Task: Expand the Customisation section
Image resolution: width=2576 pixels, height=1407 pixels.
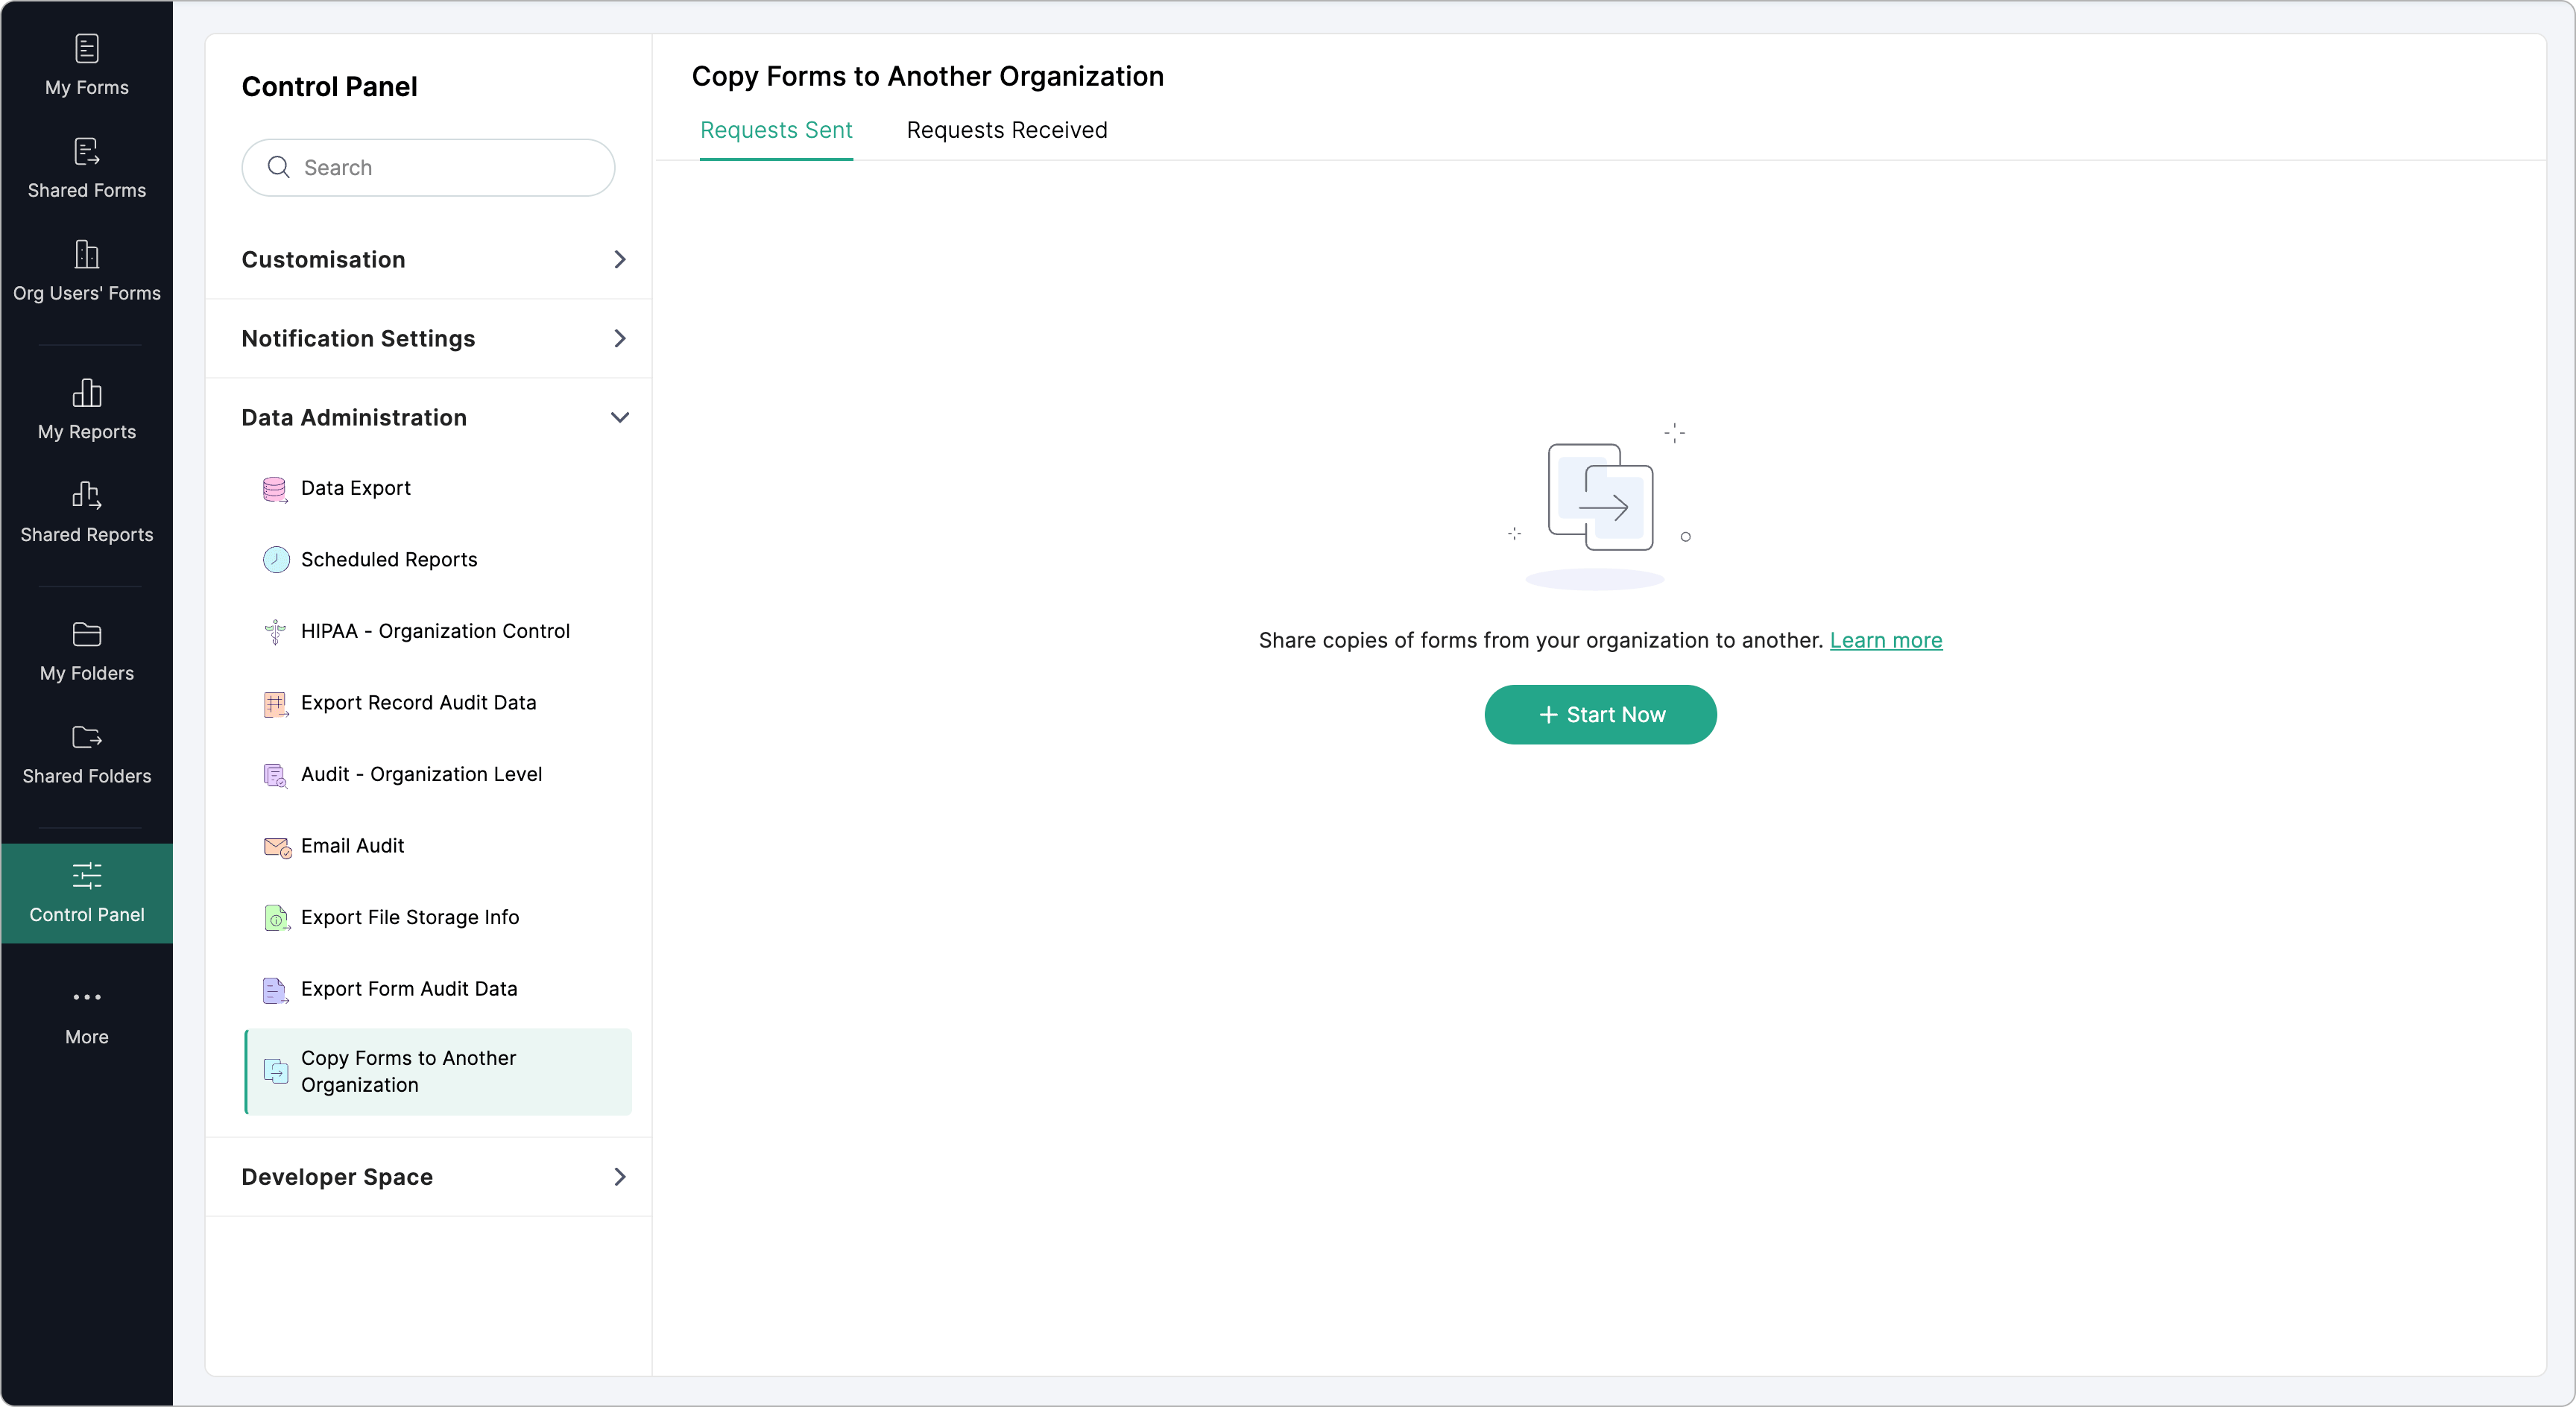Action: click(x=434, y=260)
